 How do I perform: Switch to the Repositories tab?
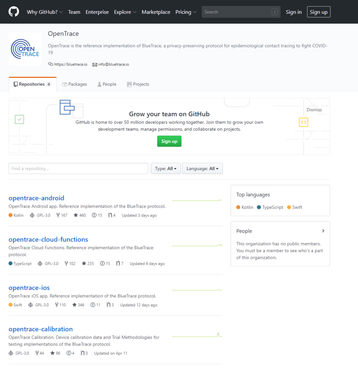coord(32,84)
